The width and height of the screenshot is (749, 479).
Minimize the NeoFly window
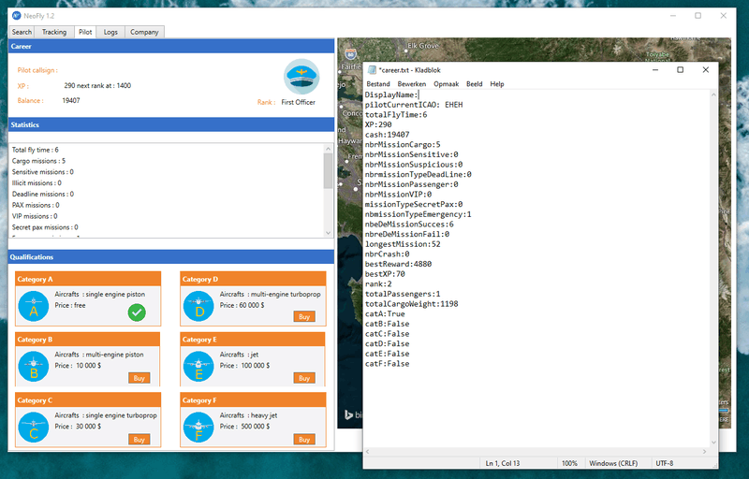(673, 16)
